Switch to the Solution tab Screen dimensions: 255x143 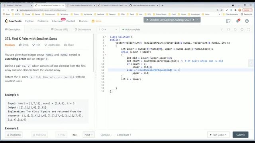[x=36, y=29]
